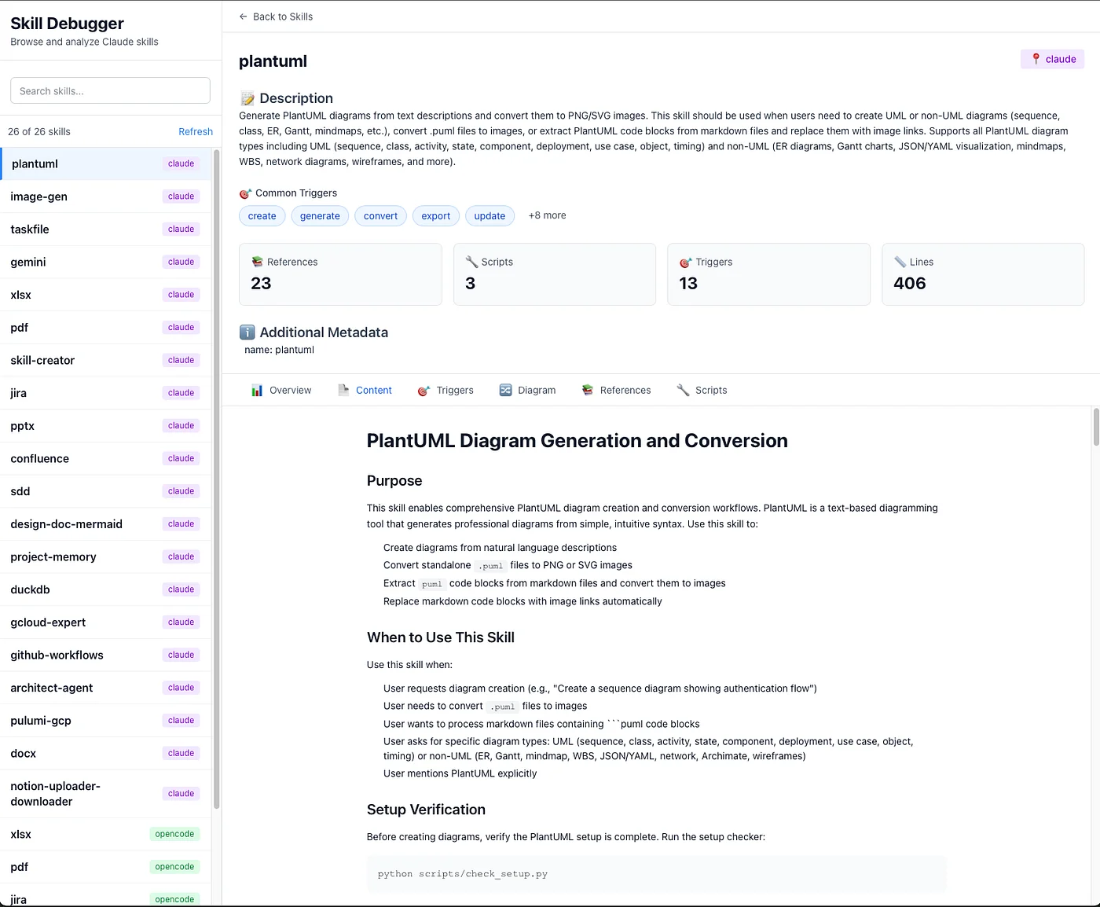Click the content pane scrollbar thumb

1096,427
